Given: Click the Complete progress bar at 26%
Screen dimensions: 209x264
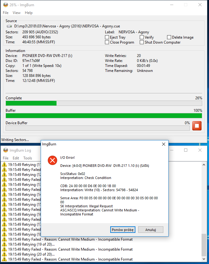Looking at the screenshot, I should (104, 103).
